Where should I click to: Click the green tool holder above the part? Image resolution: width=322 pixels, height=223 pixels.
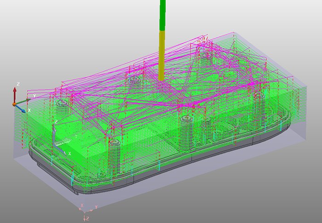click(x=162, y=15)
